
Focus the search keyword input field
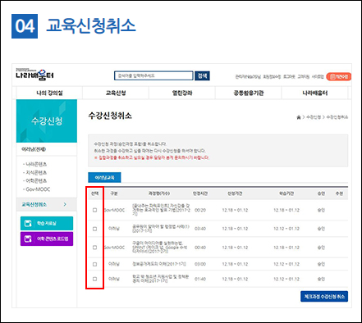pos(154,75)
